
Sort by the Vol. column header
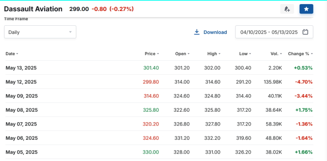276,54
